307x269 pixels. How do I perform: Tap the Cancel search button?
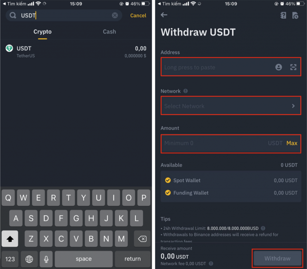coord(138,16)
